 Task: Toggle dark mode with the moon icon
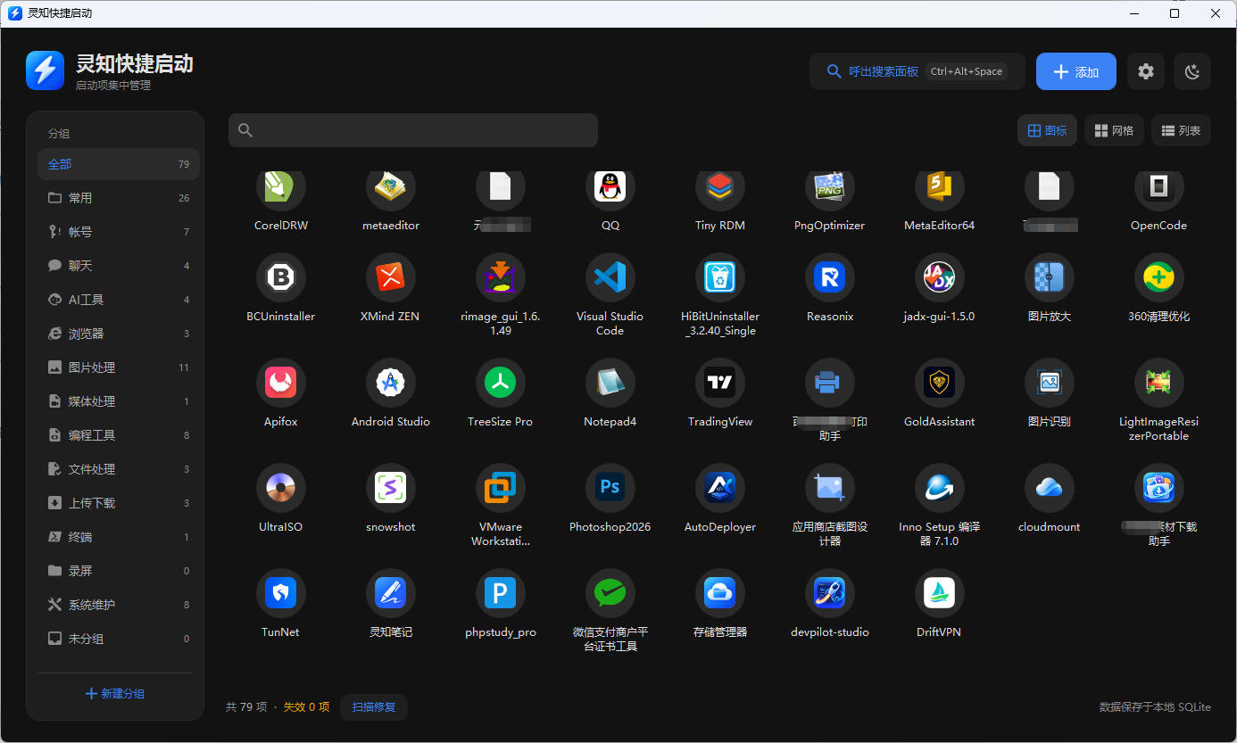1192,71
